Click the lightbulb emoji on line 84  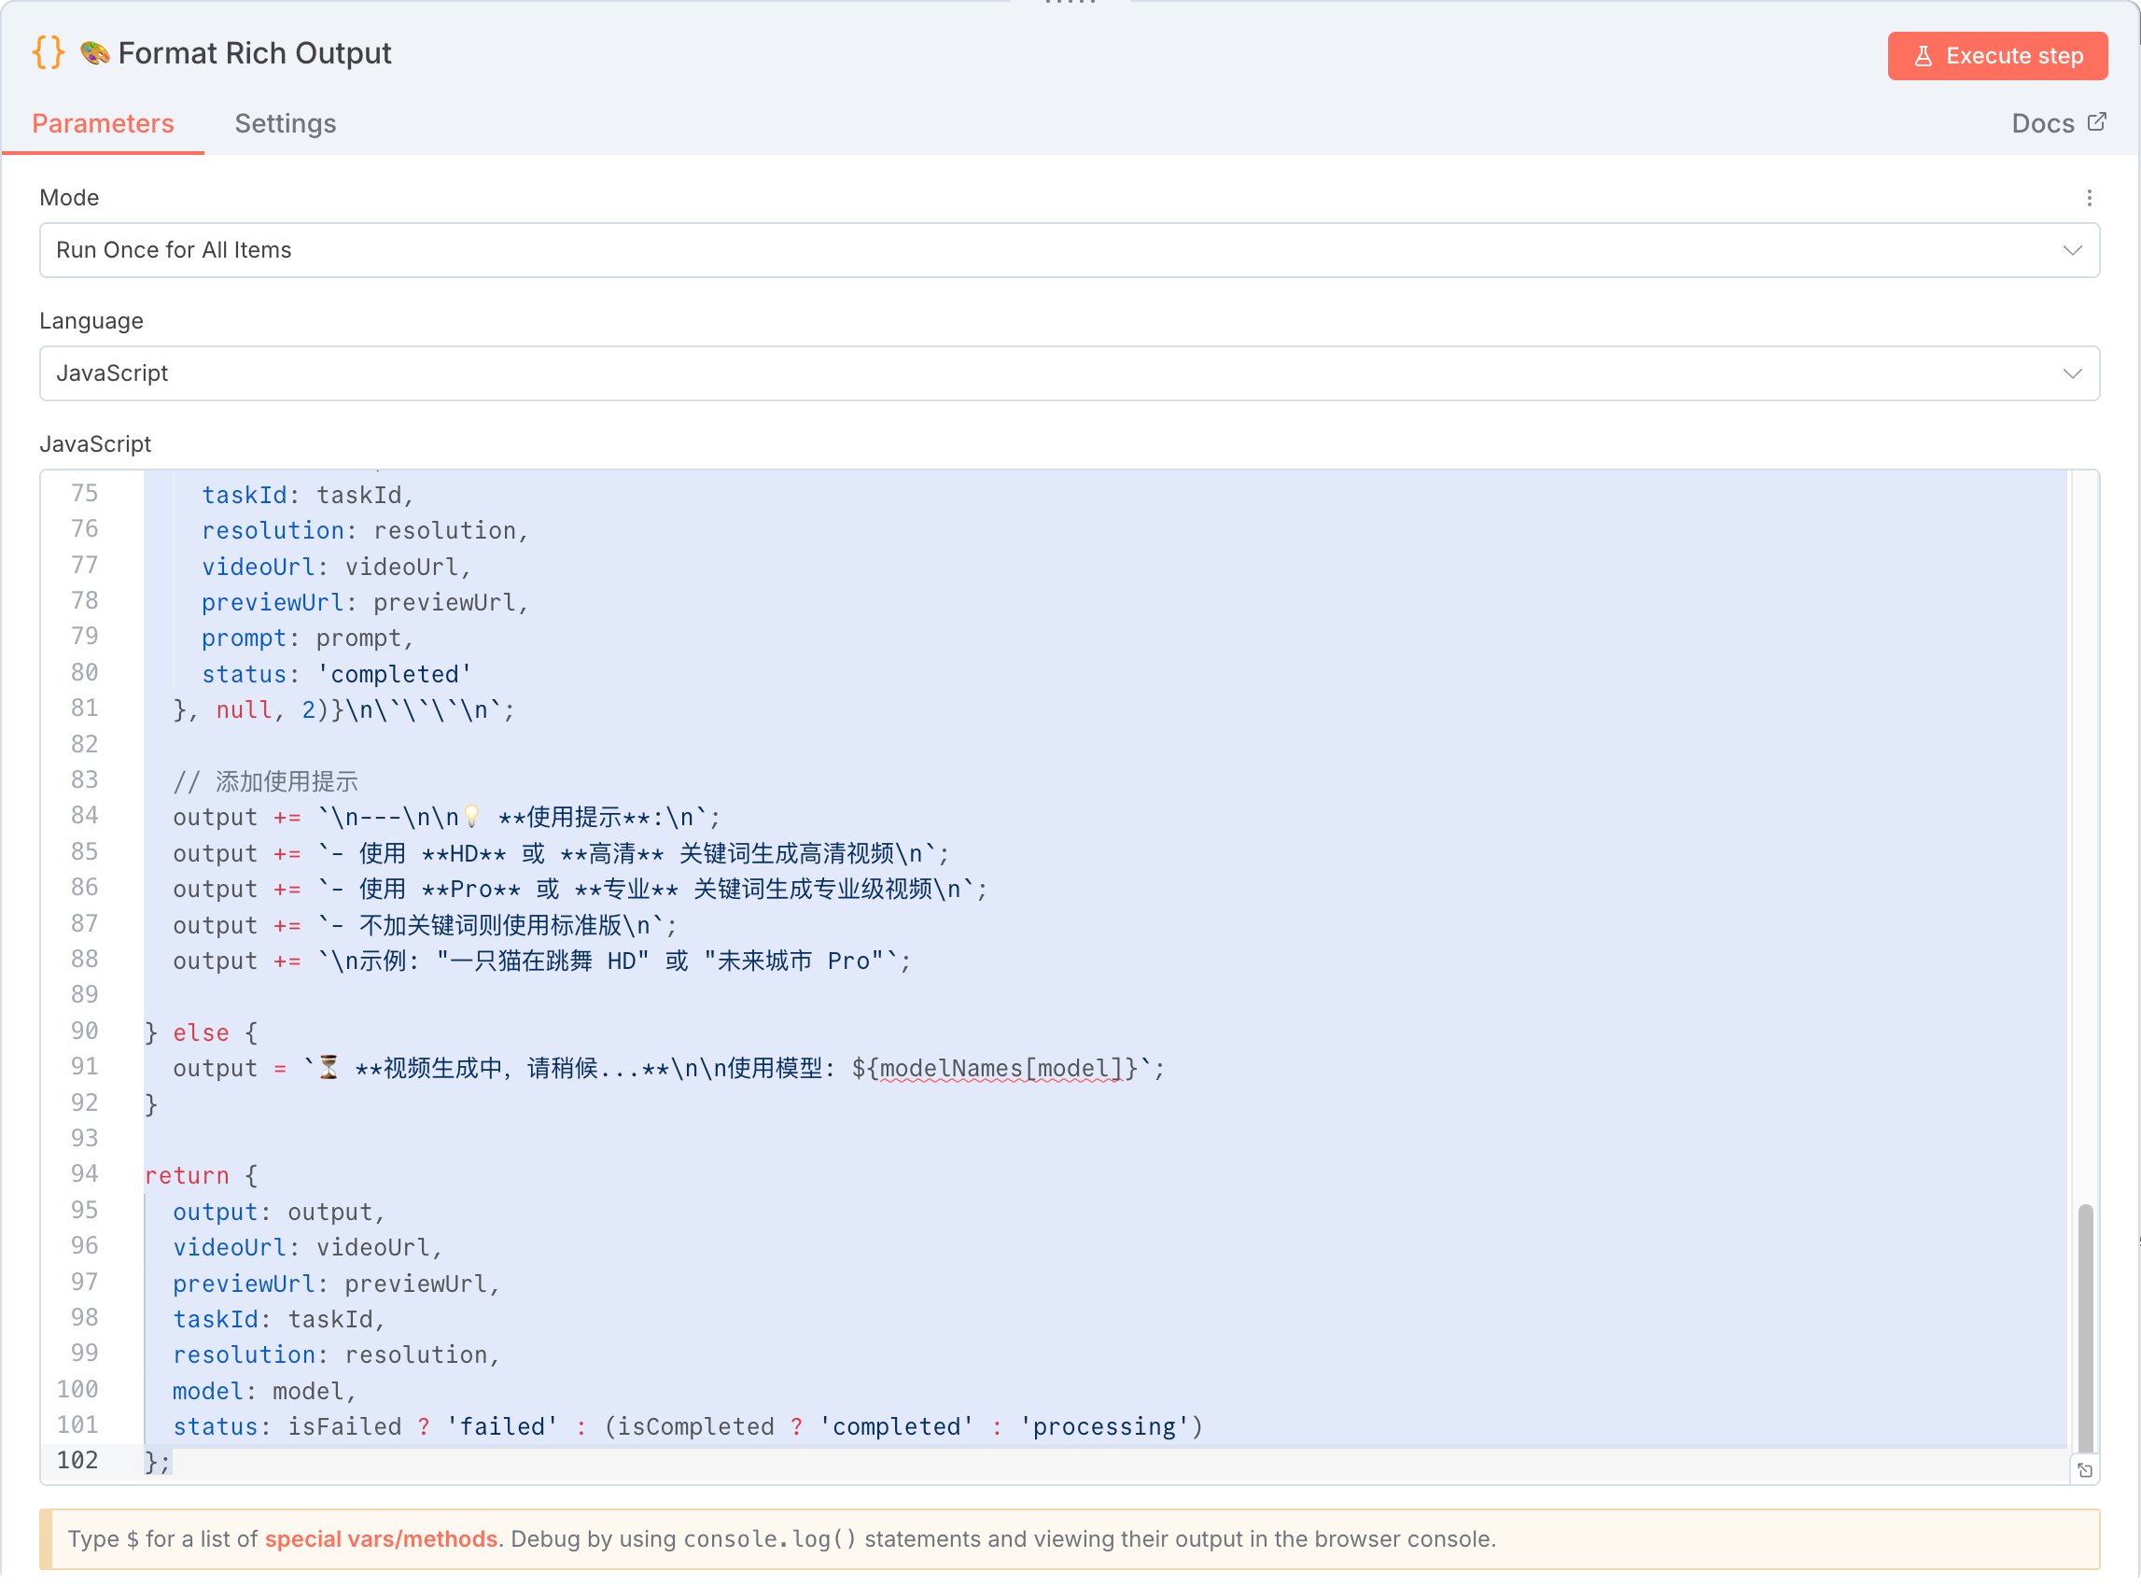point(472,817)
